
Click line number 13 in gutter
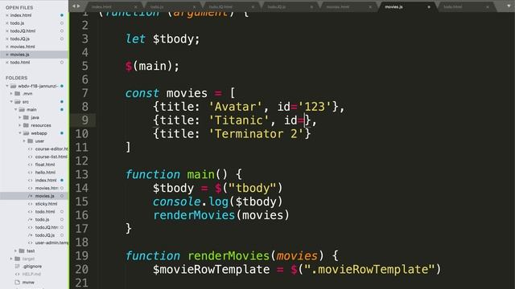click(82, 174)
